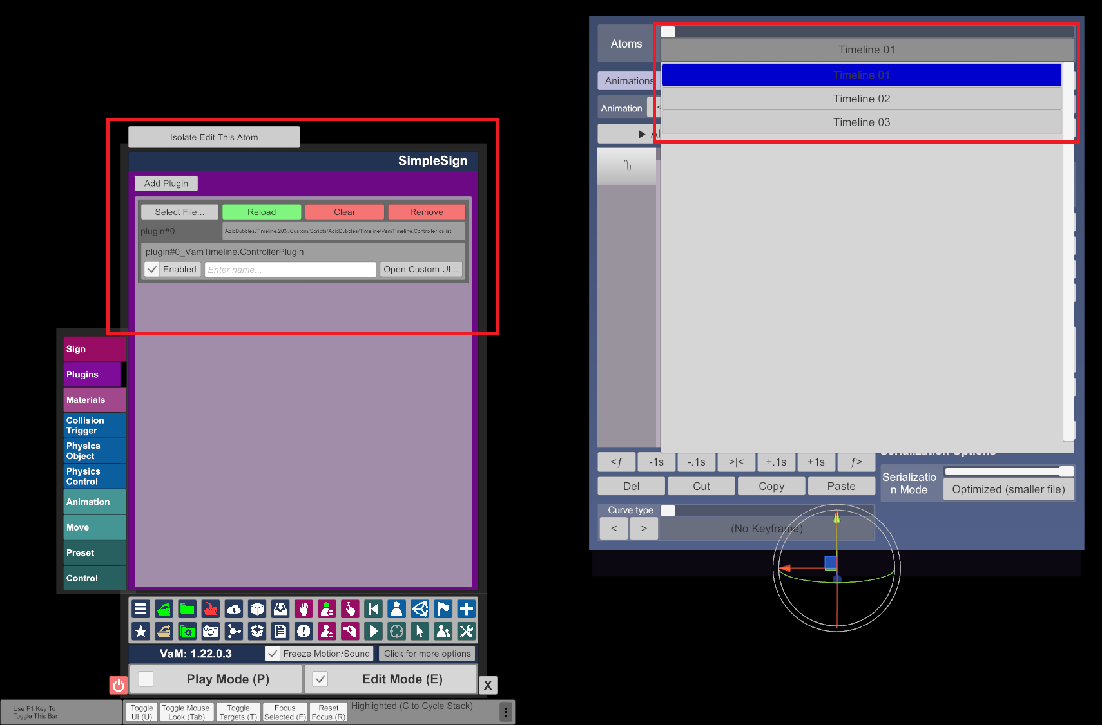
Task: Click the star favorites icon
Action: tap(141, 632)
